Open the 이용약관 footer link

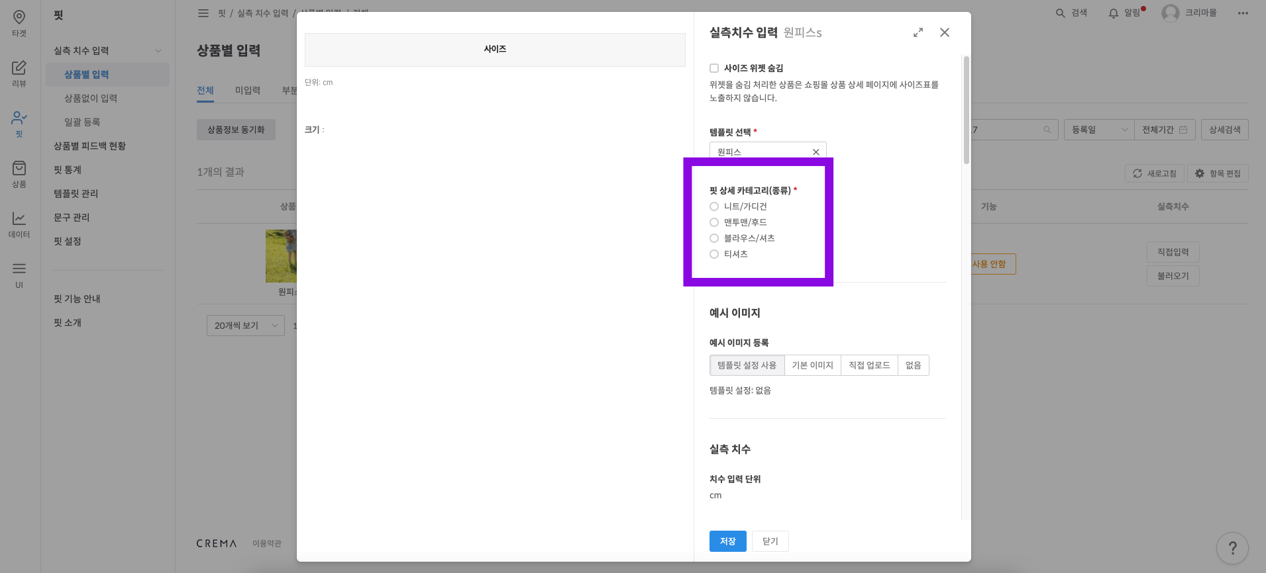click(267, 543)
